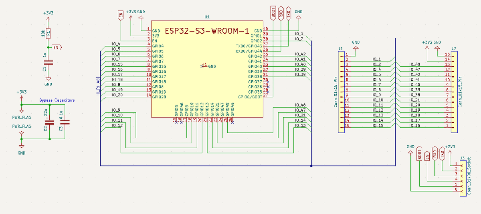Screen dimensions: 481x214
Task: Select the C2 22u polarized capacitor
Action: (x=50, y=122)
